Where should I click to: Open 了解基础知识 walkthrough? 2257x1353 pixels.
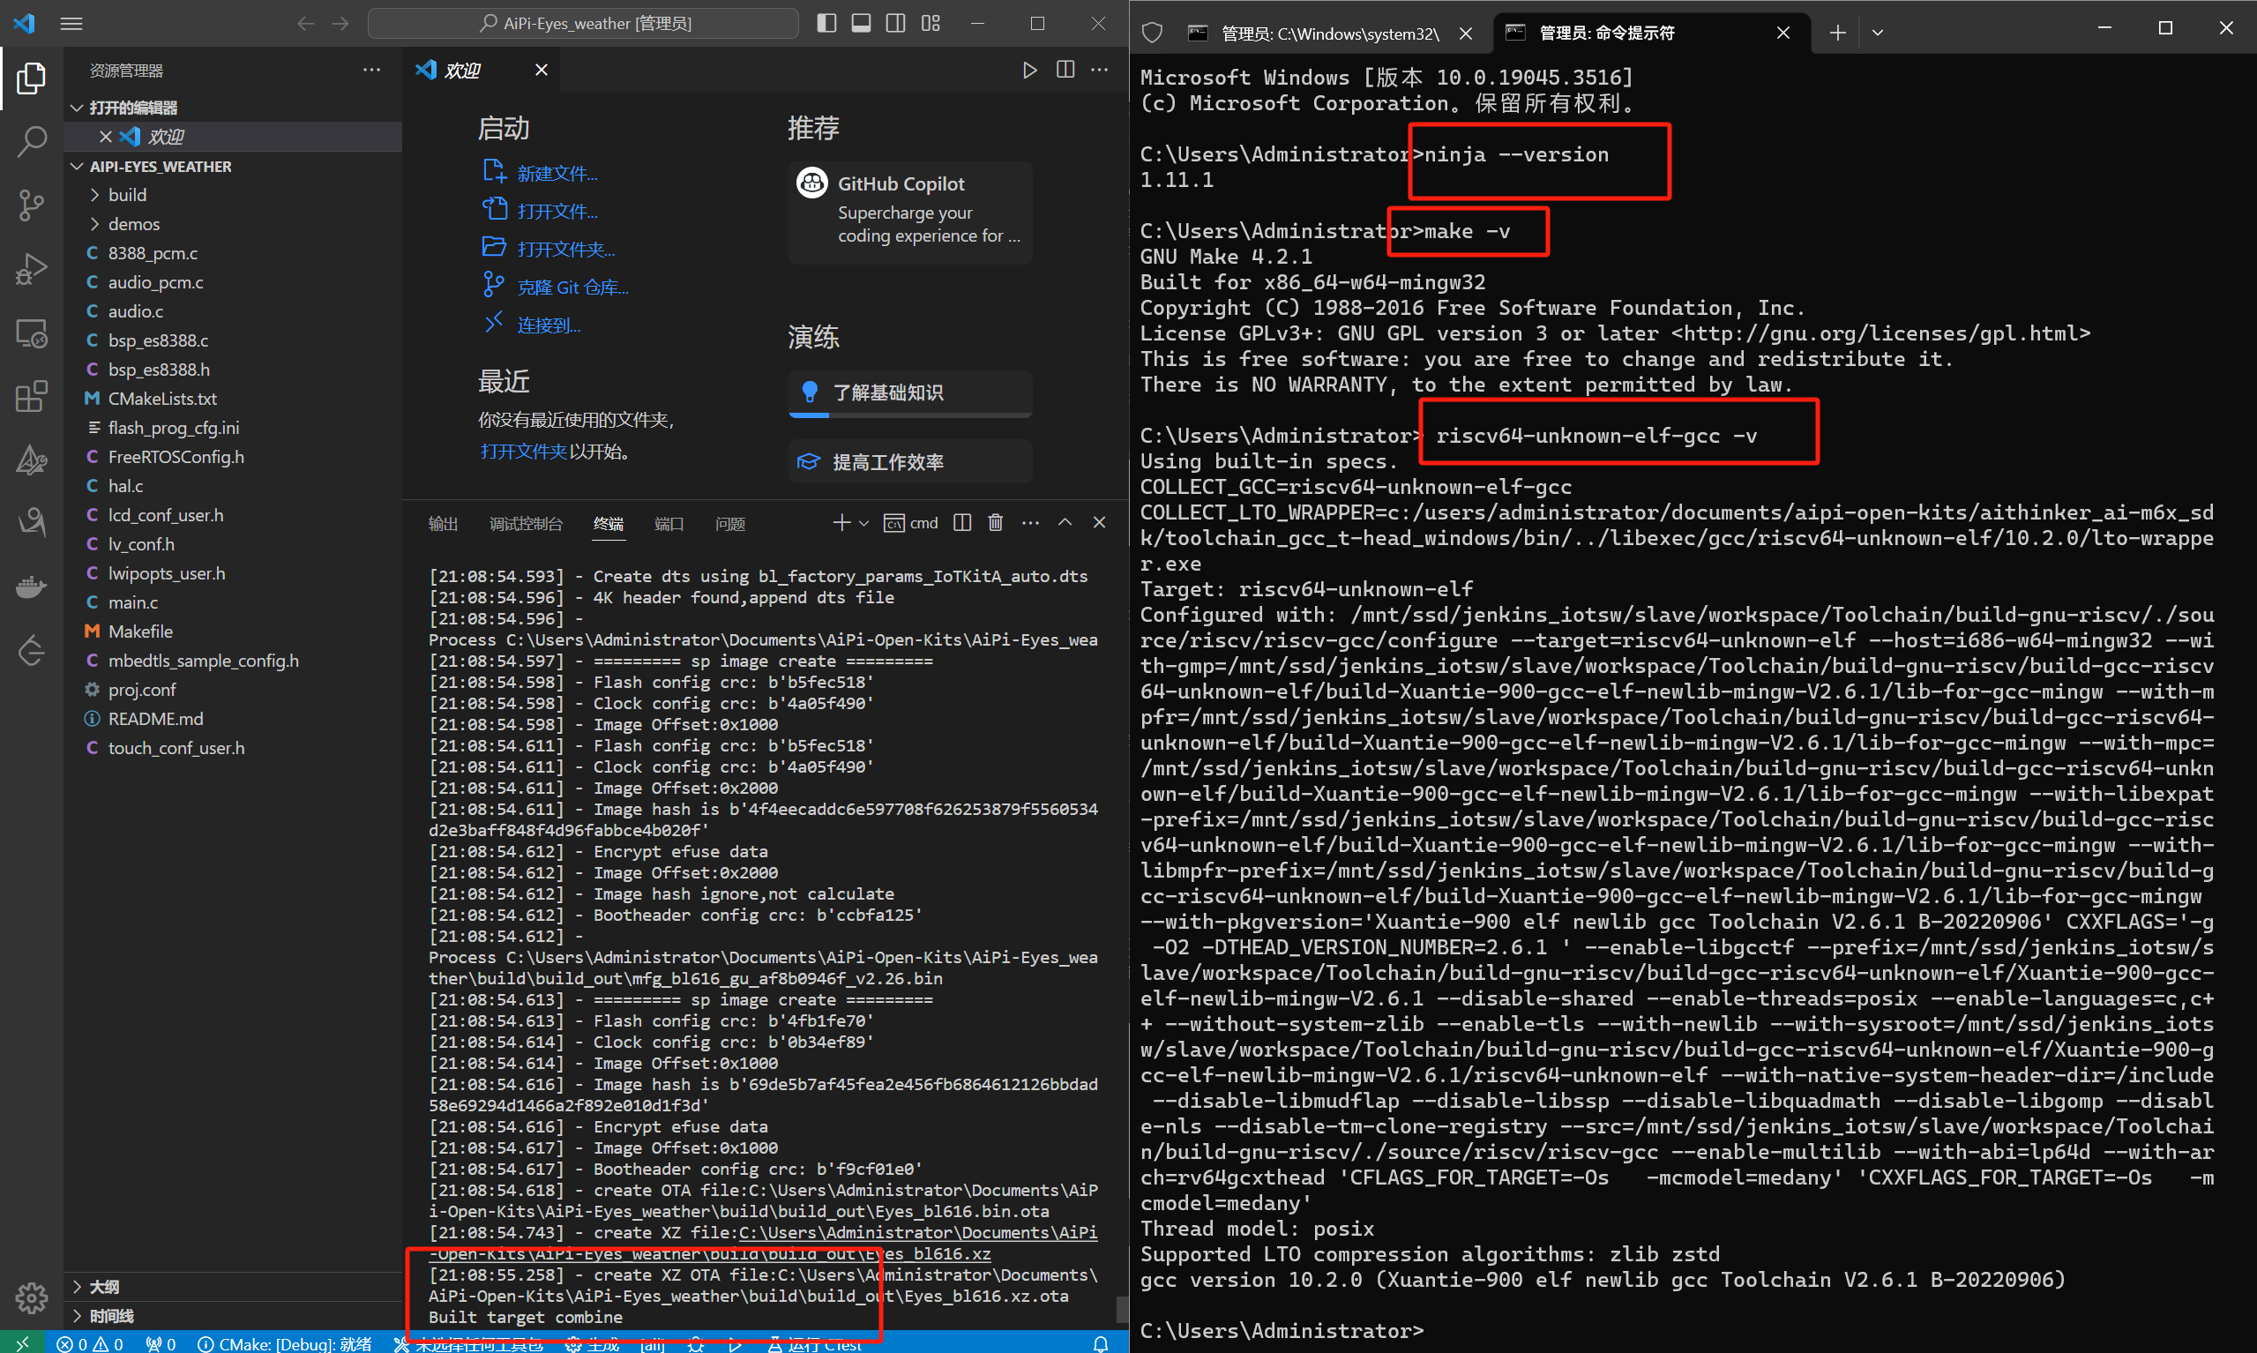tap(909, 393)
